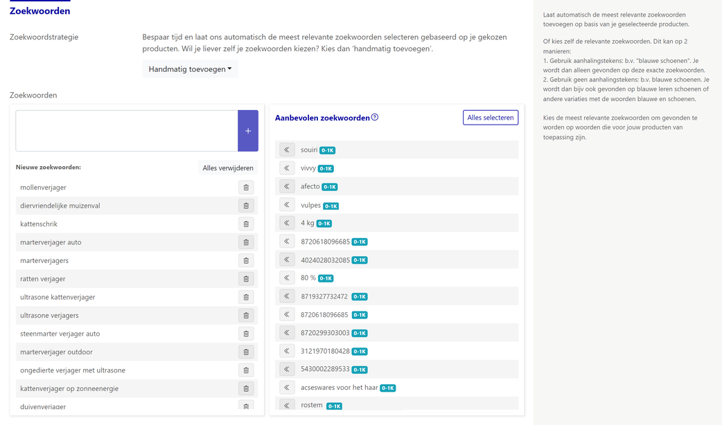
Task: Open help icon beside Aanbevolen zoekwoorden
Action: (375, 117)
